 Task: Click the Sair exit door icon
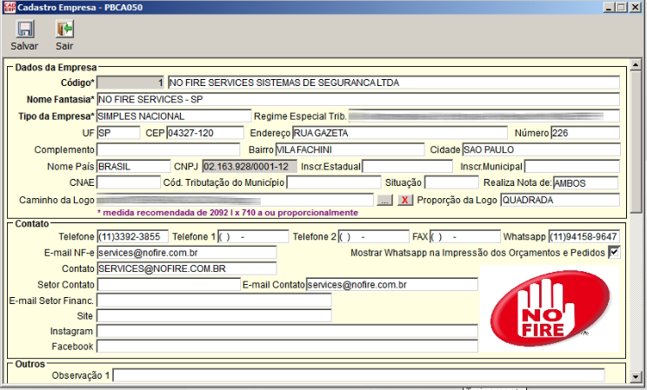tap(64, 29)
